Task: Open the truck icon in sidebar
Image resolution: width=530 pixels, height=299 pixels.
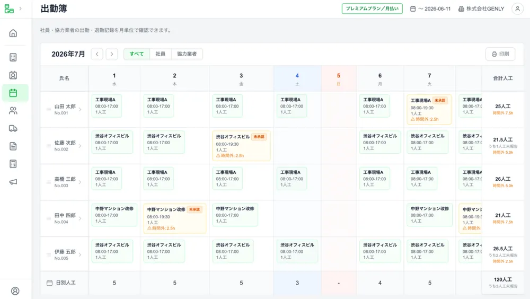Action: coord(13,128)
